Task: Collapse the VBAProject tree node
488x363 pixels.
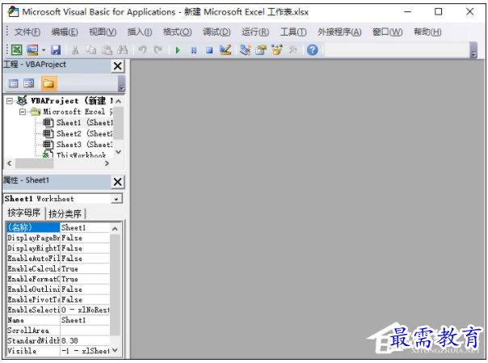Action: (10, 101)
